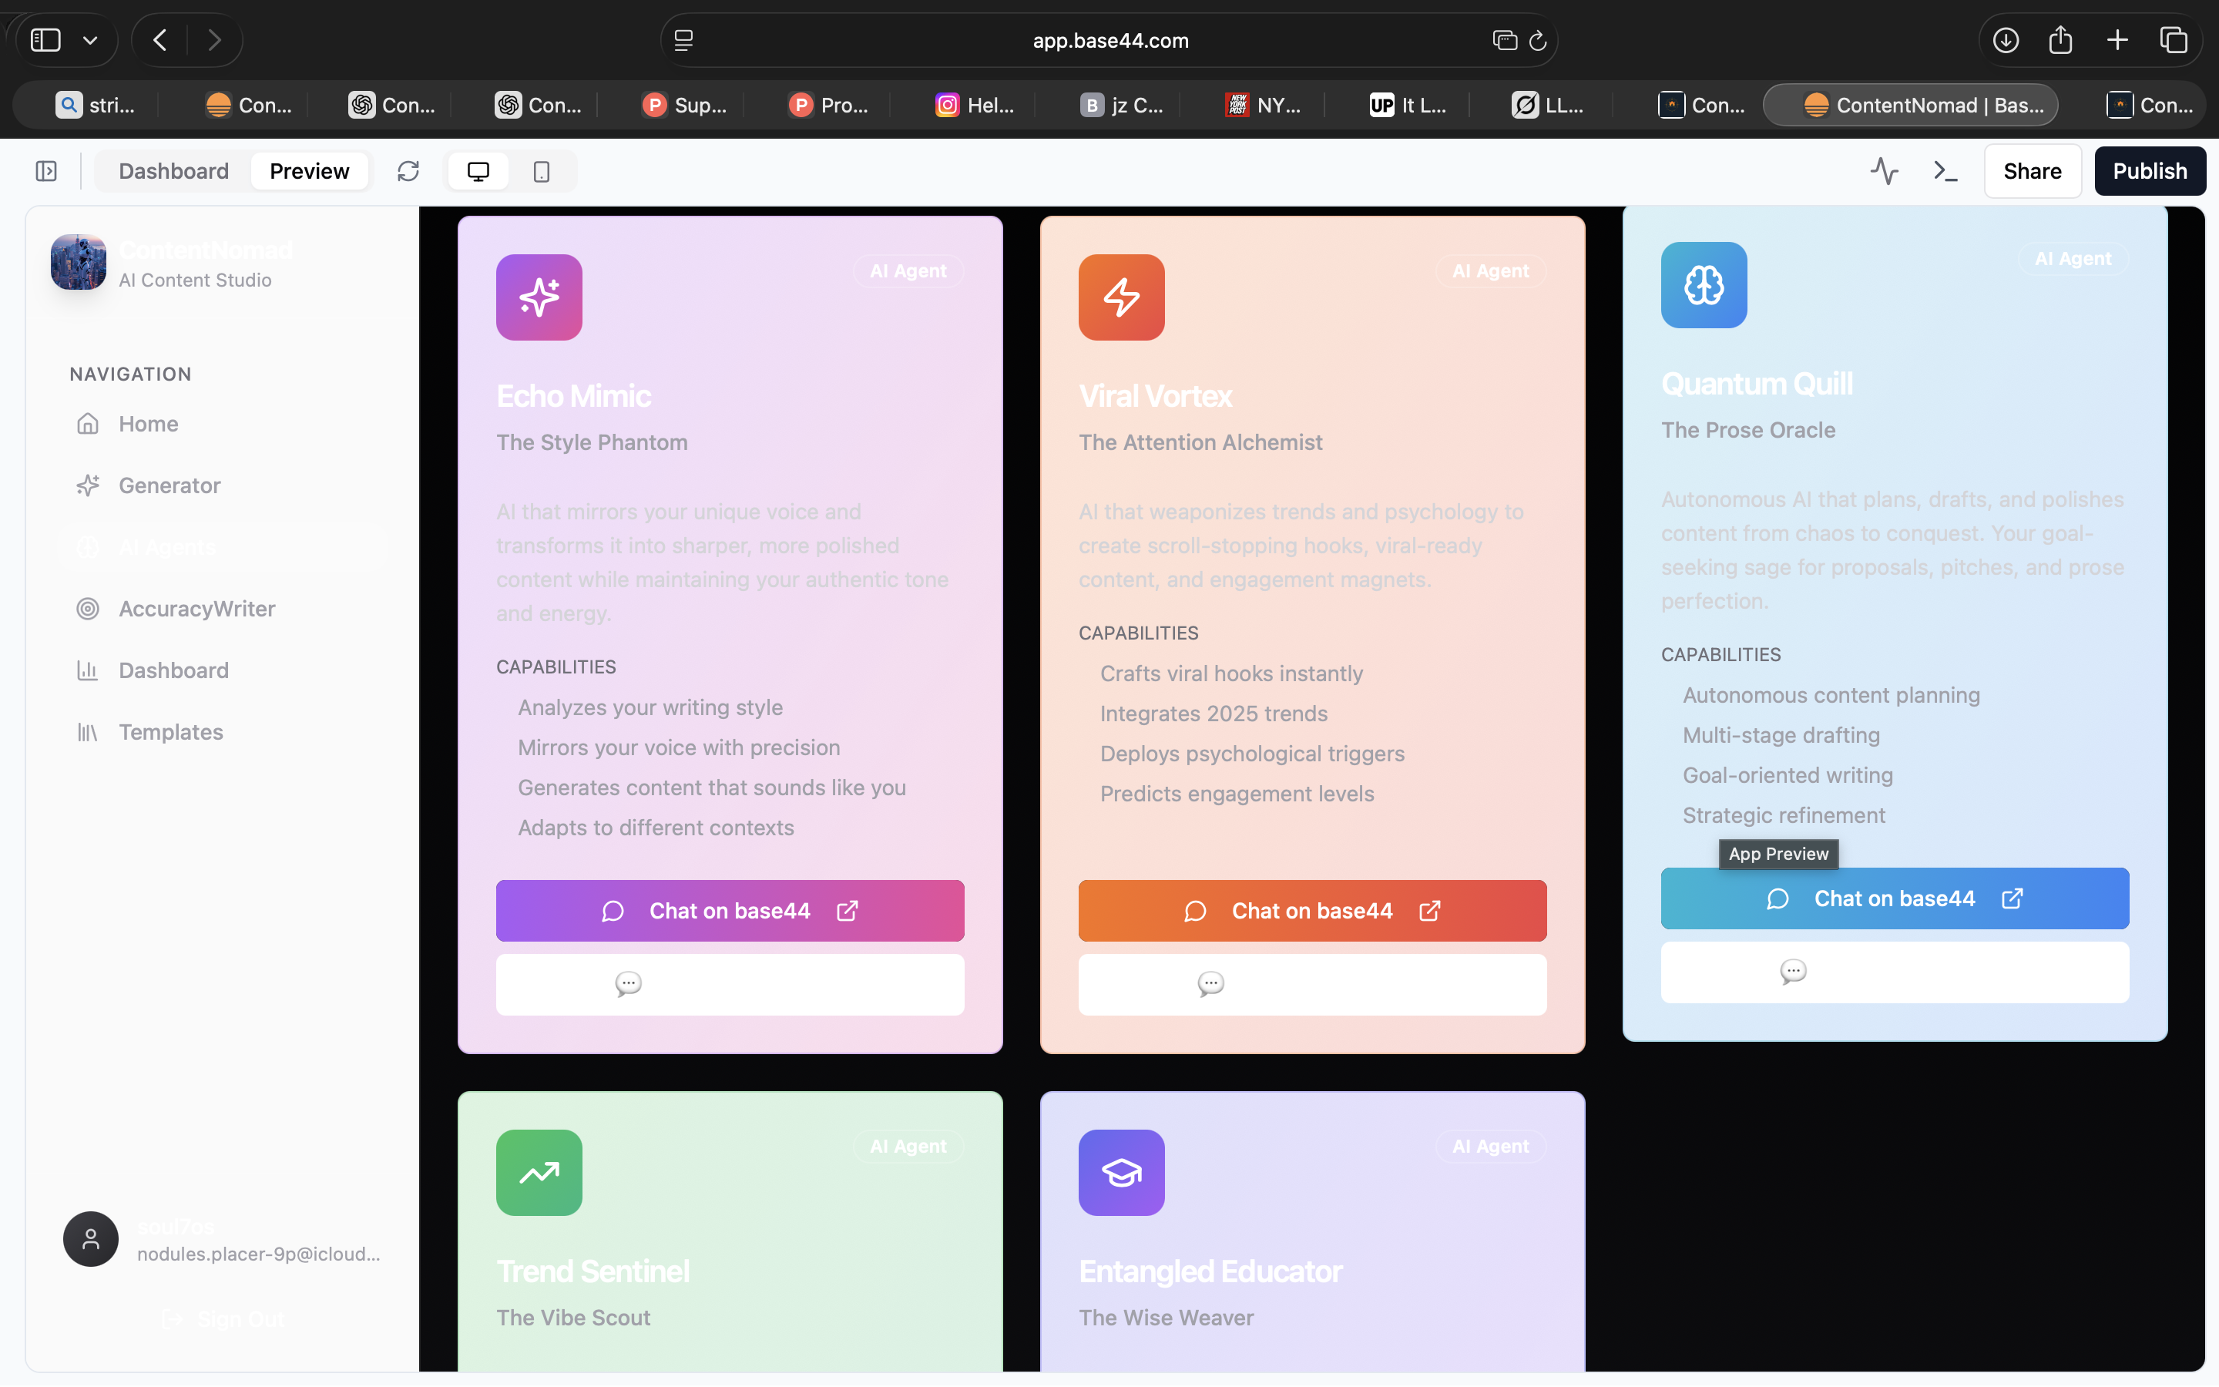Click the Entangled Educator title
2219x1387 pixels.
(x=1210, y=1271)
